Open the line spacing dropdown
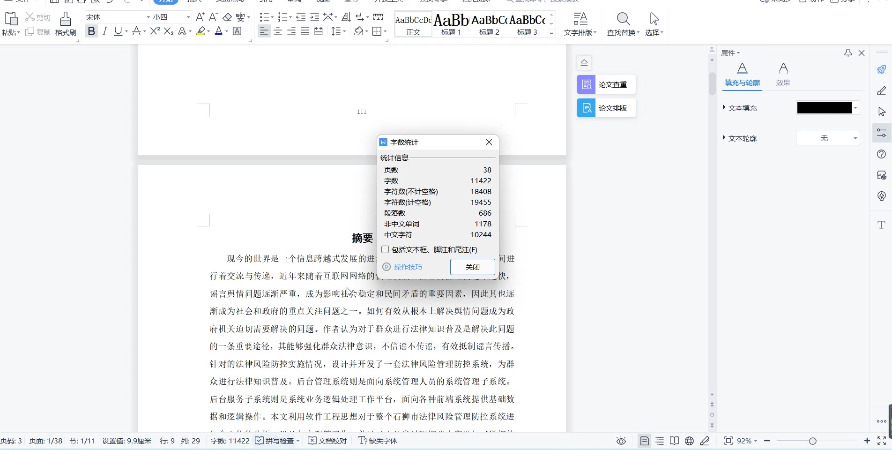Image resolution: width=892 pixels, height=450 pixels. [x=345, y=31]
